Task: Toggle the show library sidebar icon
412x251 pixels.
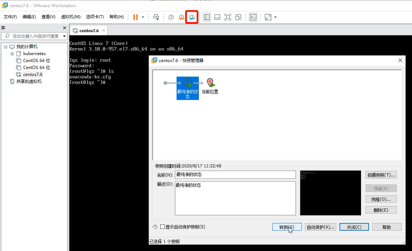Action: click(x=207, y=17)
